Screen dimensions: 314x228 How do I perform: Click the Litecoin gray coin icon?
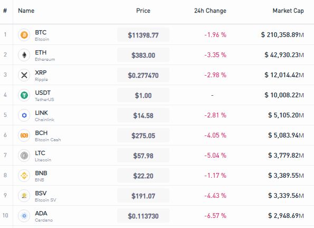[x=24, y=156]
